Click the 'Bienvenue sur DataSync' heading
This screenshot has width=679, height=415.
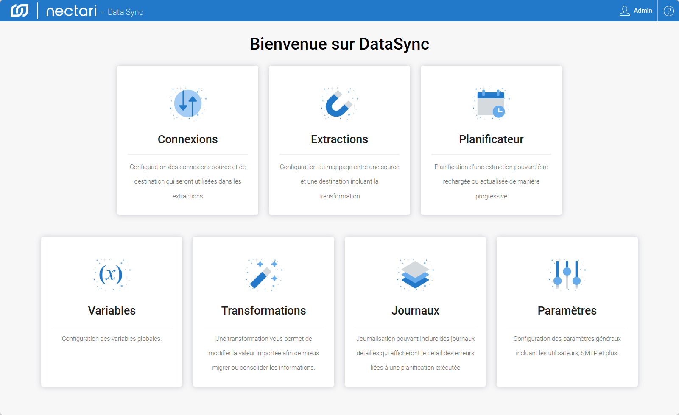(339, 44)
